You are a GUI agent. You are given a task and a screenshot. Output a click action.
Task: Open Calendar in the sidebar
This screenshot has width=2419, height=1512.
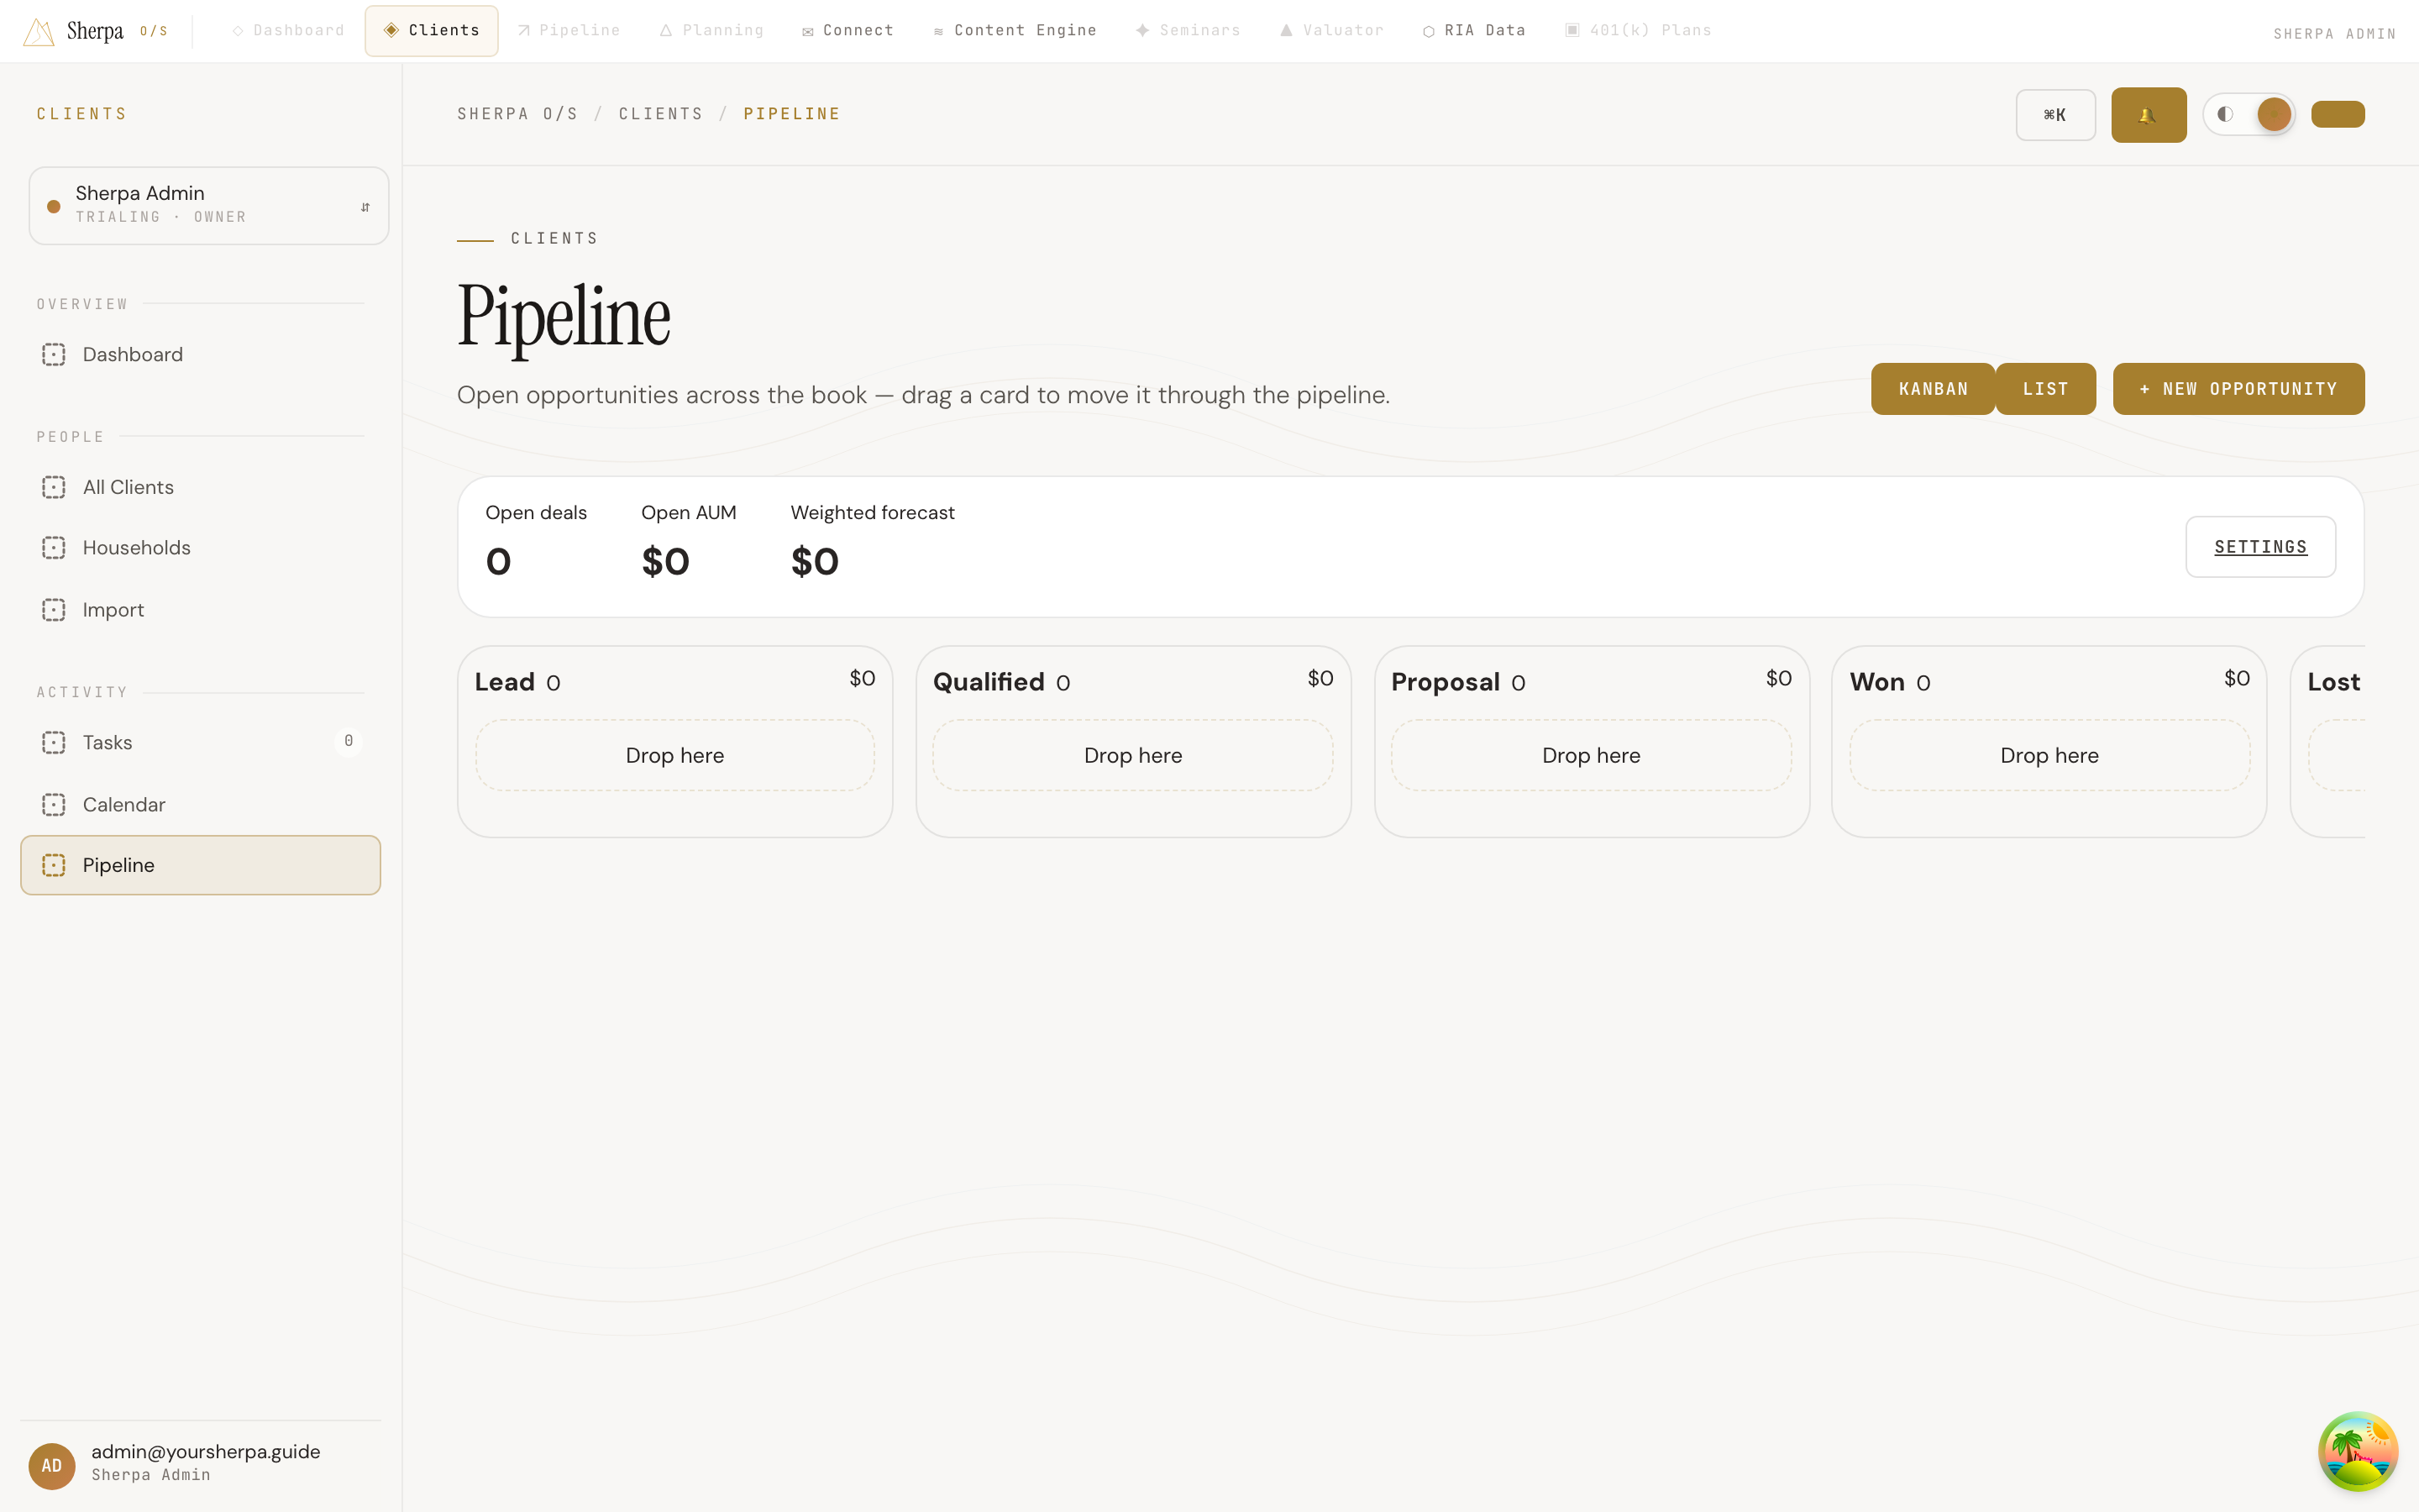pyautogui.click(x=200, y=804)
